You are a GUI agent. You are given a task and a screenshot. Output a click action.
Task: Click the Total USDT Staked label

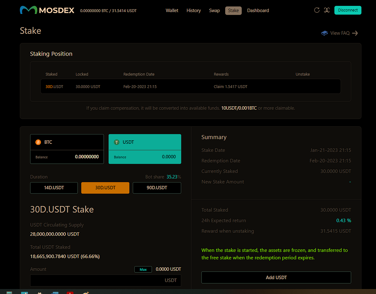point(50,247)
